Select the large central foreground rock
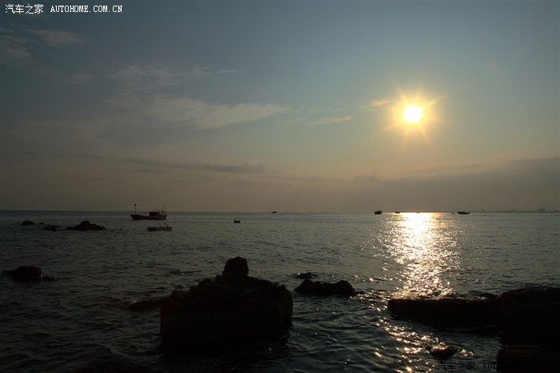The width and height of the screenshot is (560, 373). click(x=226, y=308)
